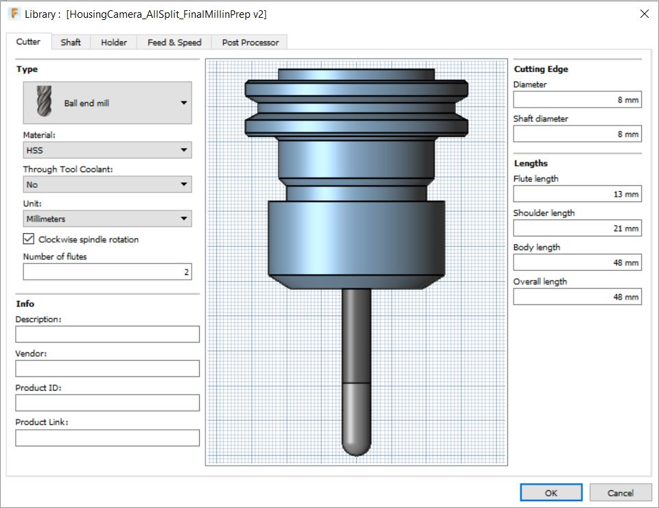Image resolution: width=659 pixels, height=508 pixels.
Task: Click the Body length field
Action: (577, 263)
